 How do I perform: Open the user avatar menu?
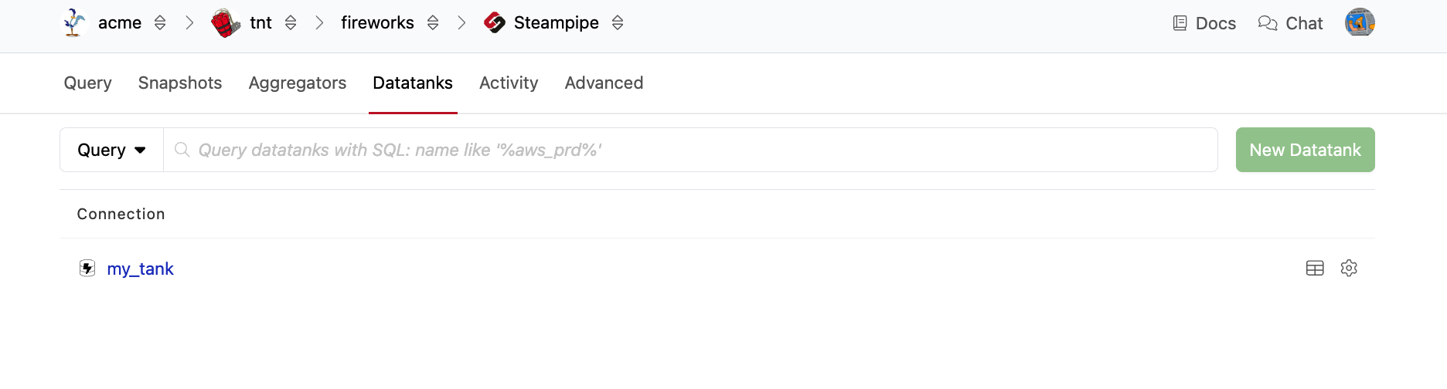point(1360,22)
